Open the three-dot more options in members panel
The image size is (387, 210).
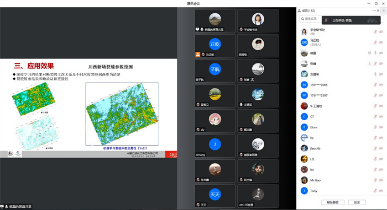point(374,10)
